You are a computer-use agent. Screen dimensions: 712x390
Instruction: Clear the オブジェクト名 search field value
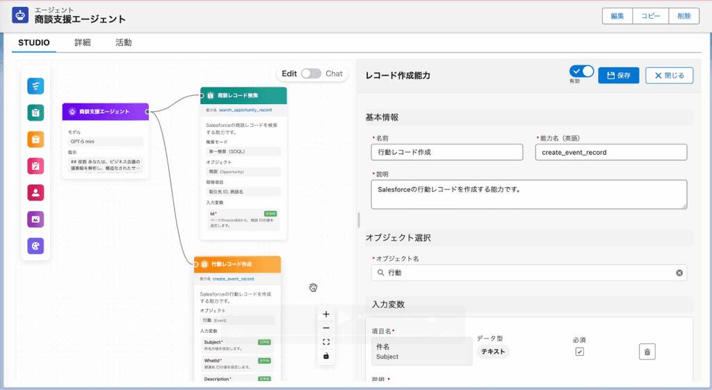pos(679,273)
